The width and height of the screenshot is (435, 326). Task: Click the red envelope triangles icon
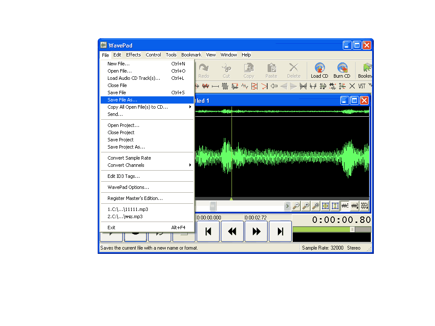coord(254,86)
